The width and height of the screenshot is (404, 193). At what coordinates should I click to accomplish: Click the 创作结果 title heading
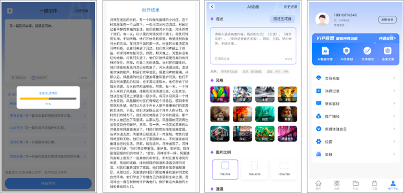[151, 10]
